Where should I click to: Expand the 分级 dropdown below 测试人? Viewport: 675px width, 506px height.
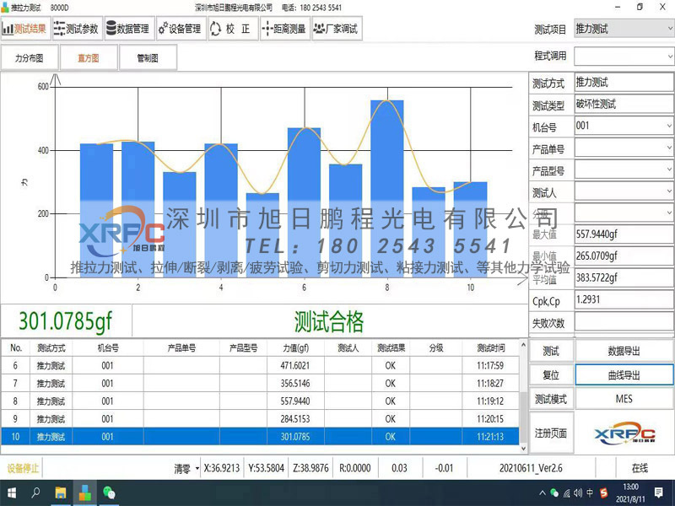coord(669,213)
